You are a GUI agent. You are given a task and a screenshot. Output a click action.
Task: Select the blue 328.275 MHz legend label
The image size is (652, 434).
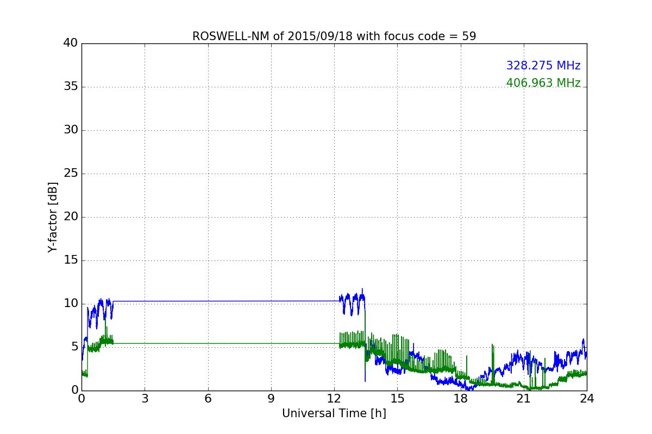[x=543, y=66]
